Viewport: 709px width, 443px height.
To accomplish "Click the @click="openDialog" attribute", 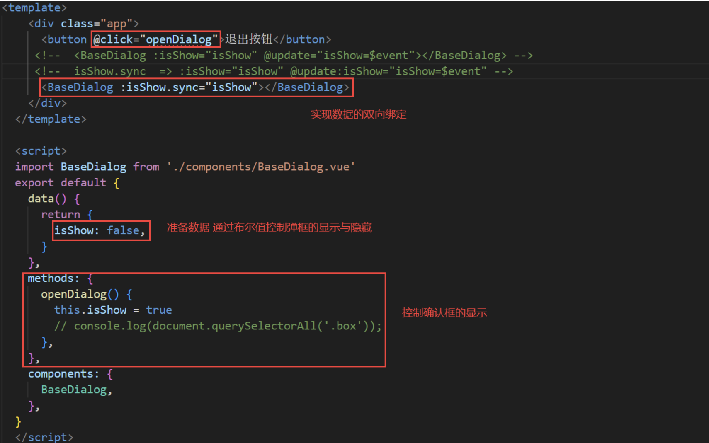I will (x=155, y=39).
